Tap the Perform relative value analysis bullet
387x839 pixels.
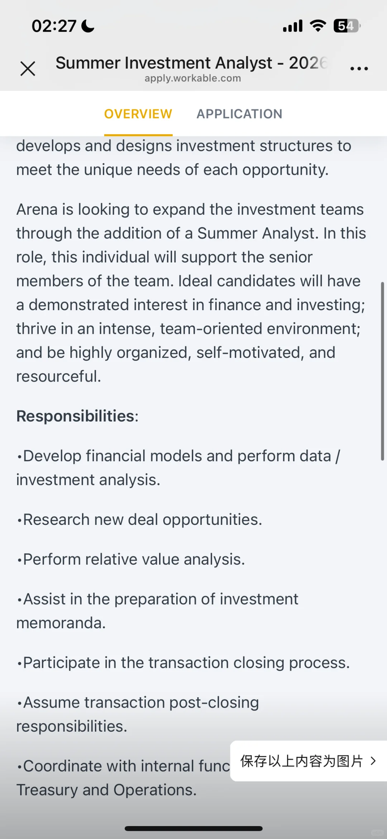tap(131, 559)
